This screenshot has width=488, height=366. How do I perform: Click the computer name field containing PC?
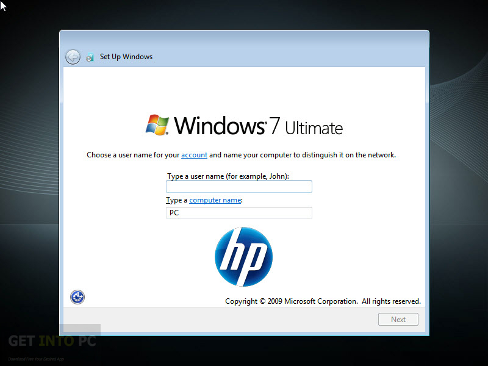click(x=239, y=213)
